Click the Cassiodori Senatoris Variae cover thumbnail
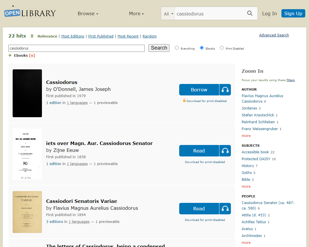 pyautogui.click(x=27, y=212)
